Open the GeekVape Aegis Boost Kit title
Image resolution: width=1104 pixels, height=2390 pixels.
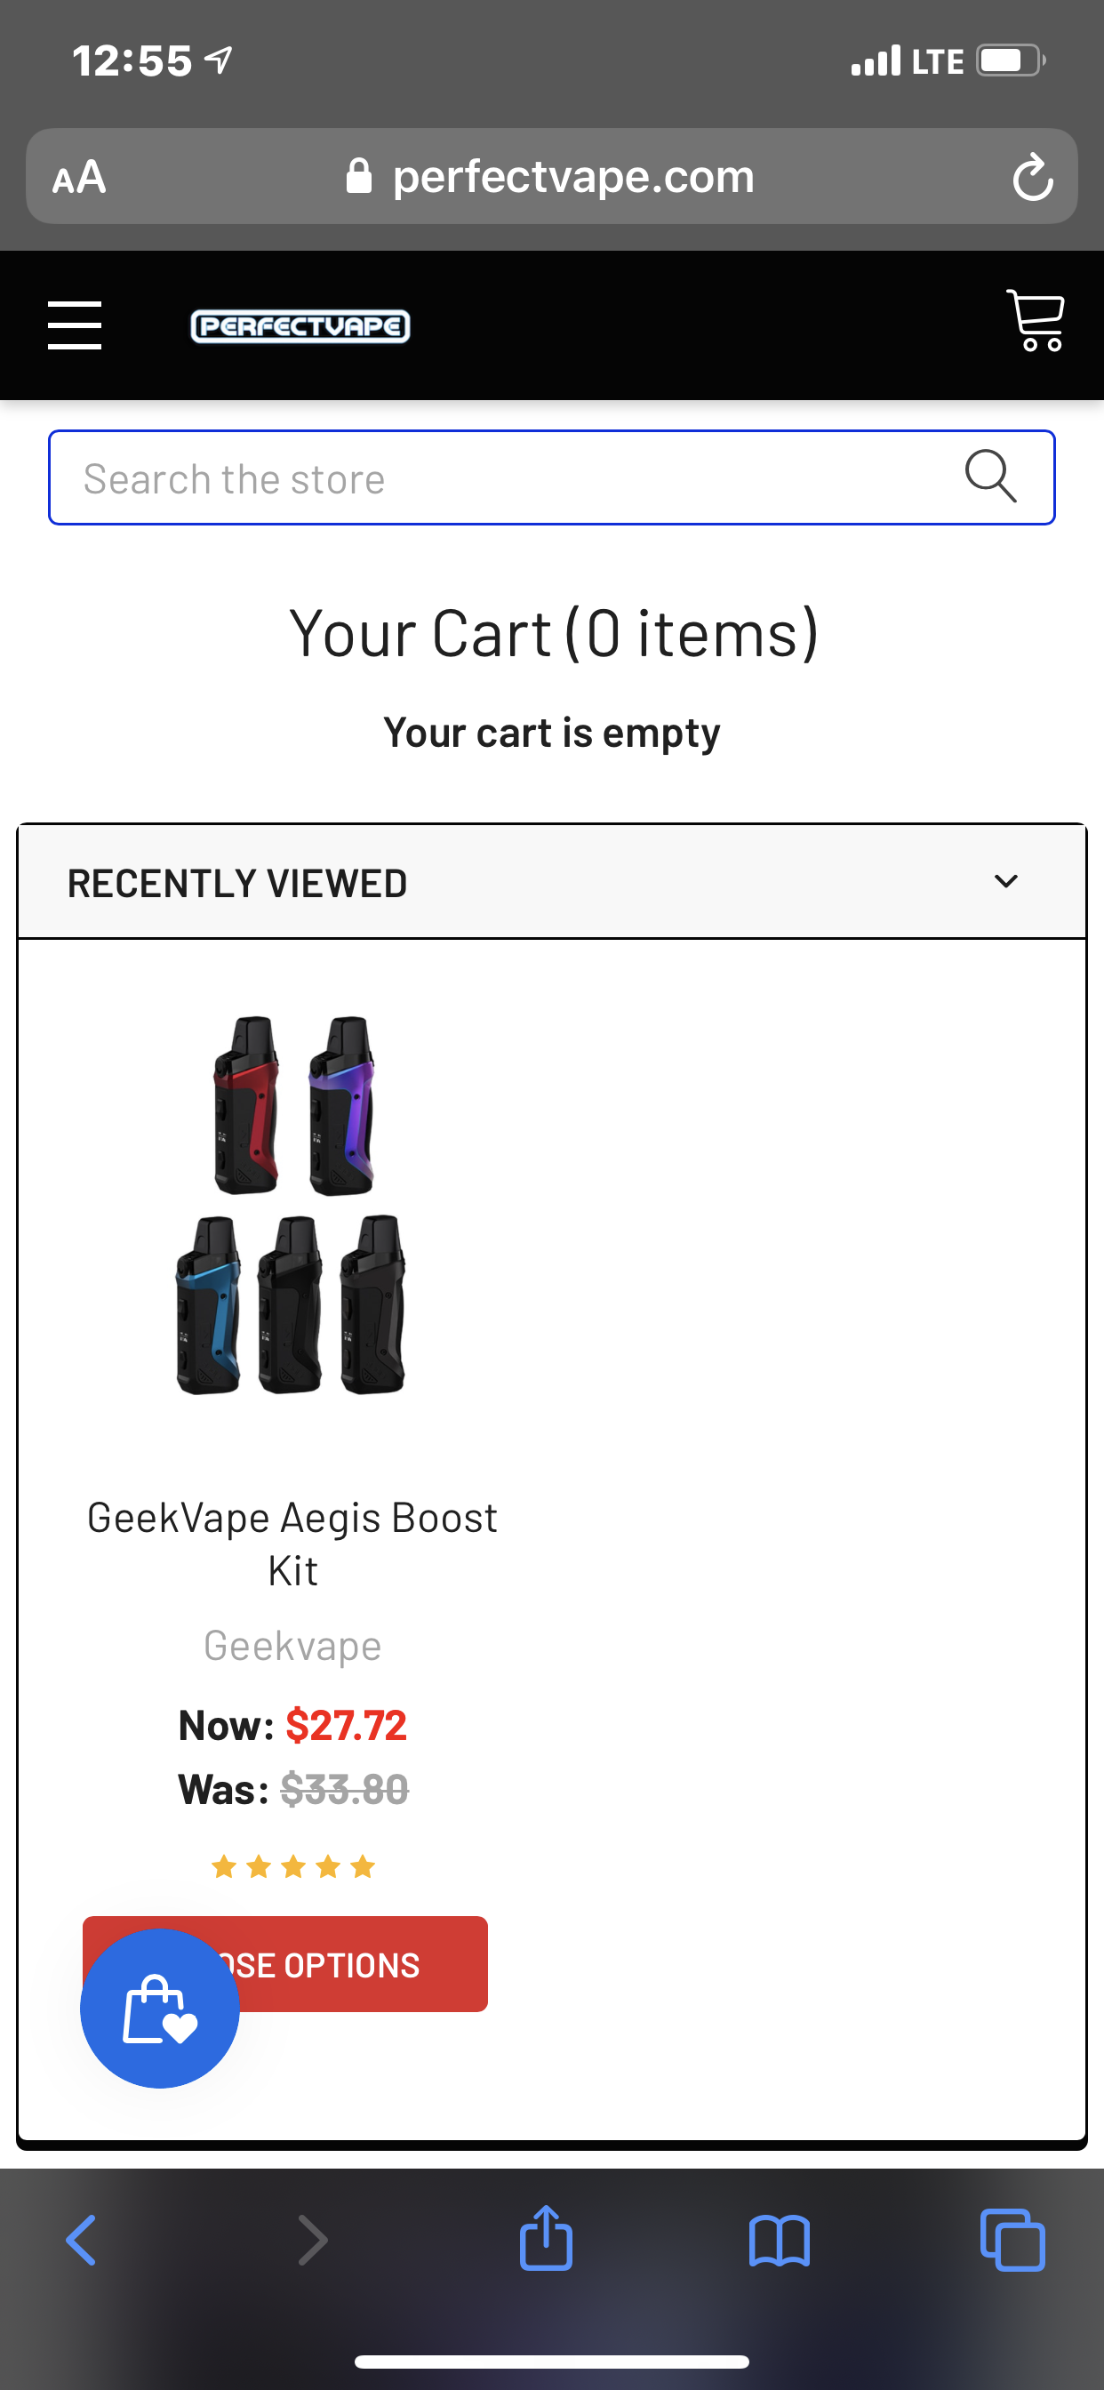click(x=292, y=1544)
